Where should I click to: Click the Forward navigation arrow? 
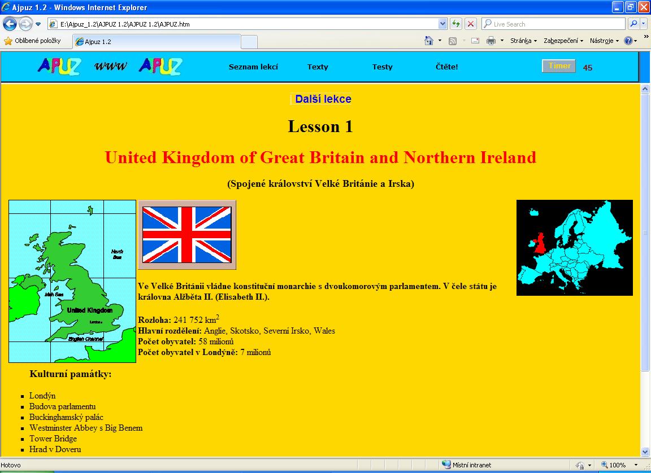pos(26,24)
